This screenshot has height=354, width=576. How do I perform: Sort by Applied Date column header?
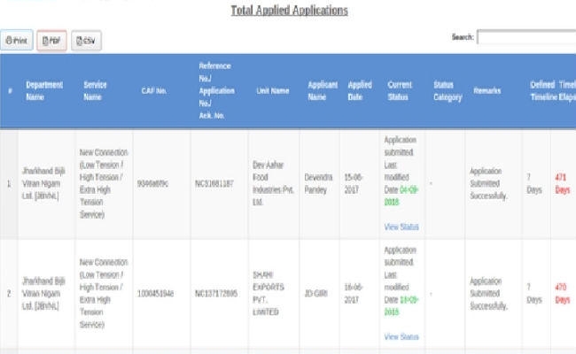click(360, 91)
